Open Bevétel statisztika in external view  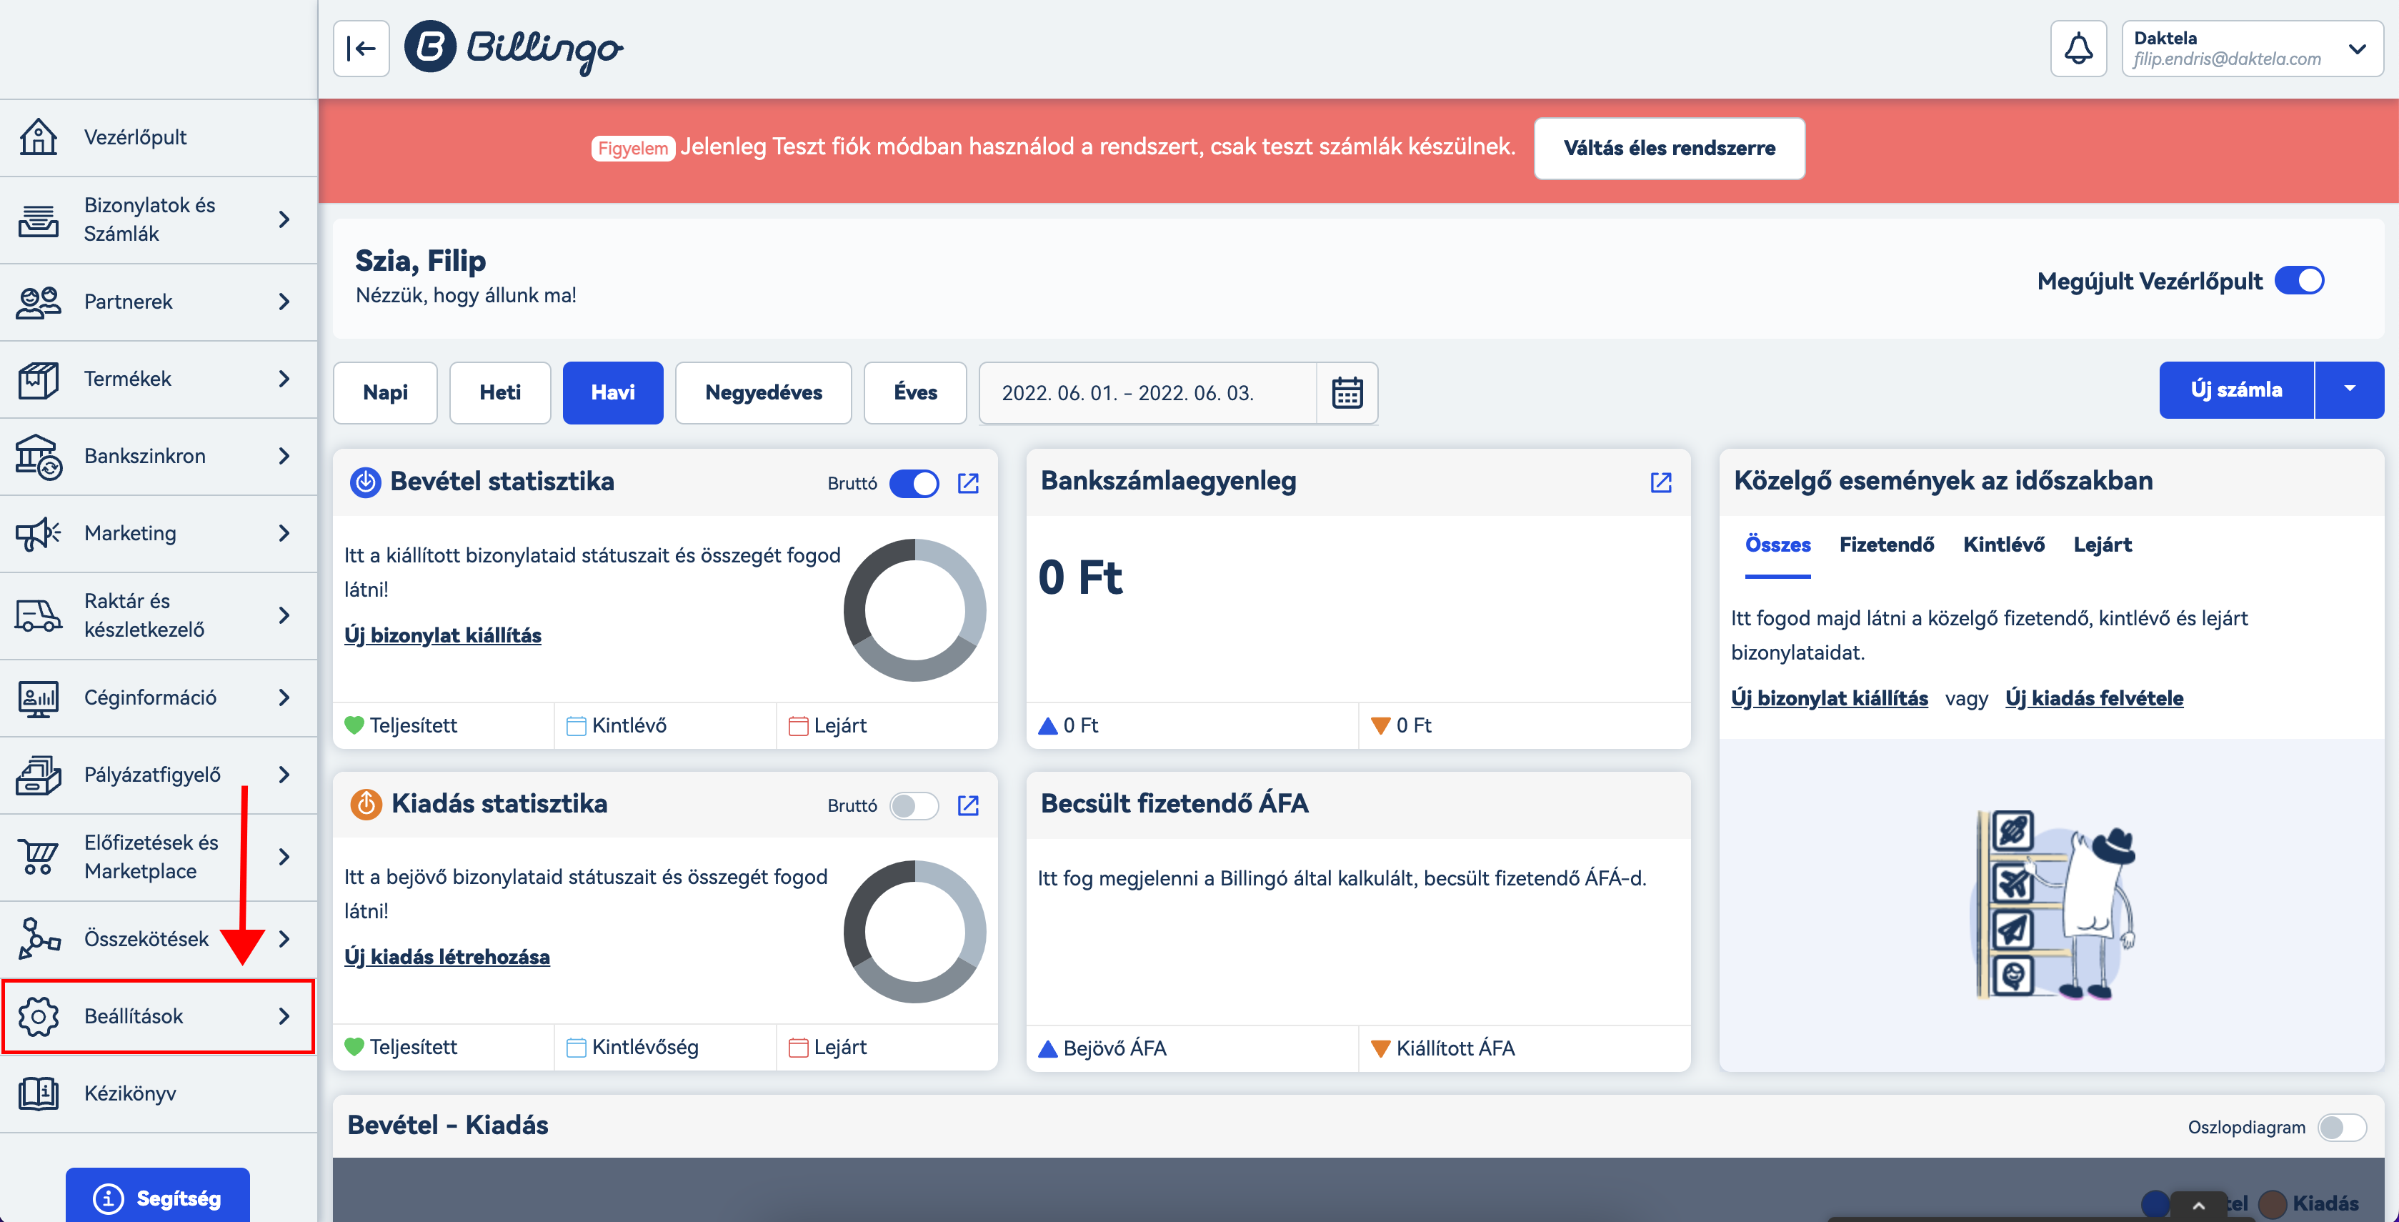967,482
